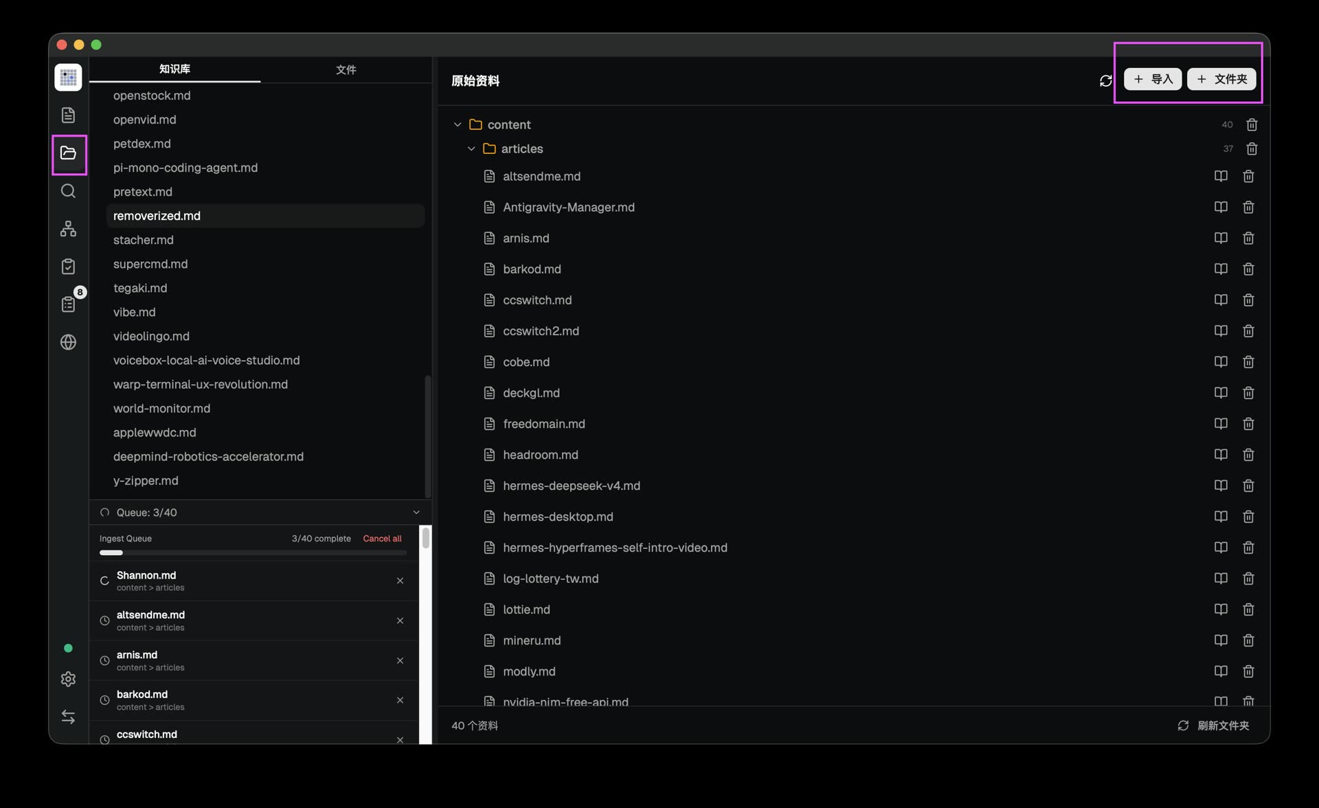Viewport: 1319px width, 808px height.
Task: Open the clipboard check icon in sidebar
Action: pyautogui.click(x=68, y=266)
